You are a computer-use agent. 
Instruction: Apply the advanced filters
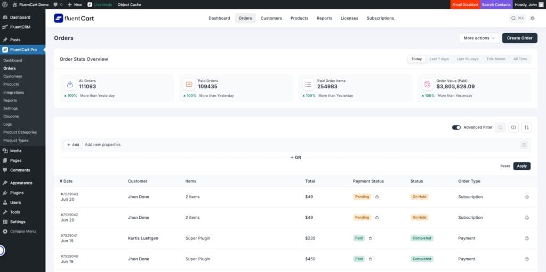(521, 166)
